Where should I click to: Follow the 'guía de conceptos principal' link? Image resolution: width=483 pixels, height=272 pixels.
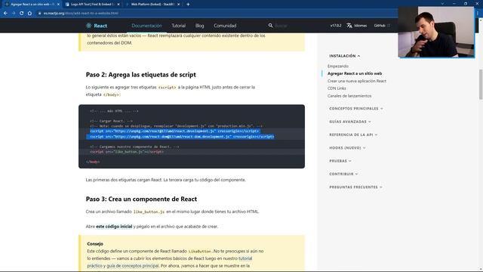pos(133,266)
